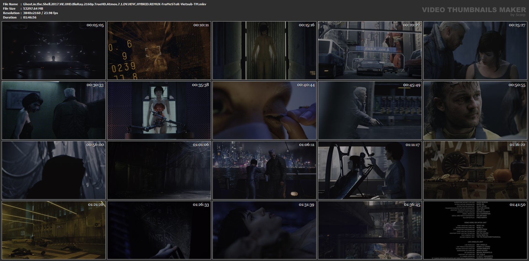The image size is (529, 261).
Task: Select the thumbnail at 00:15:16
Action: pyautogui.click(x=264, y=50)
